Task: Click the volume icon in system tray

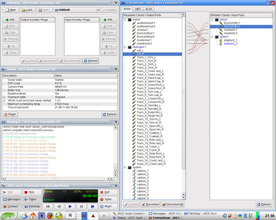Action: tap(225, 216)
